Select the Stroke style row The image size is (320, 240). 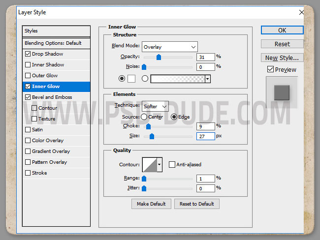point(56,173)
